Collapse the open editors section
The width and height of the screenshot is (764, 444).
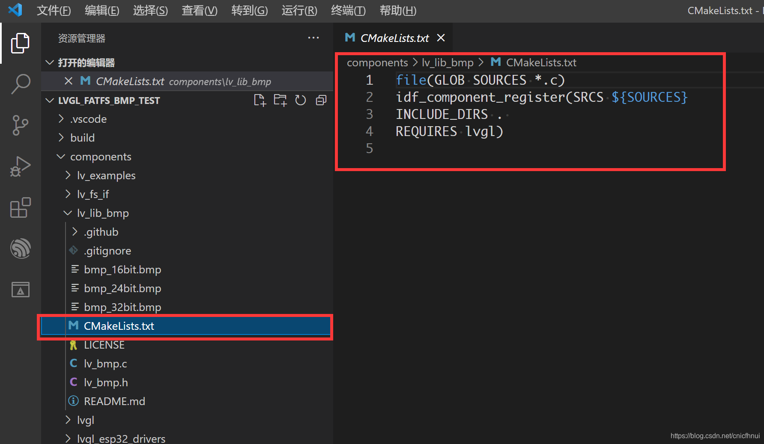50,63
